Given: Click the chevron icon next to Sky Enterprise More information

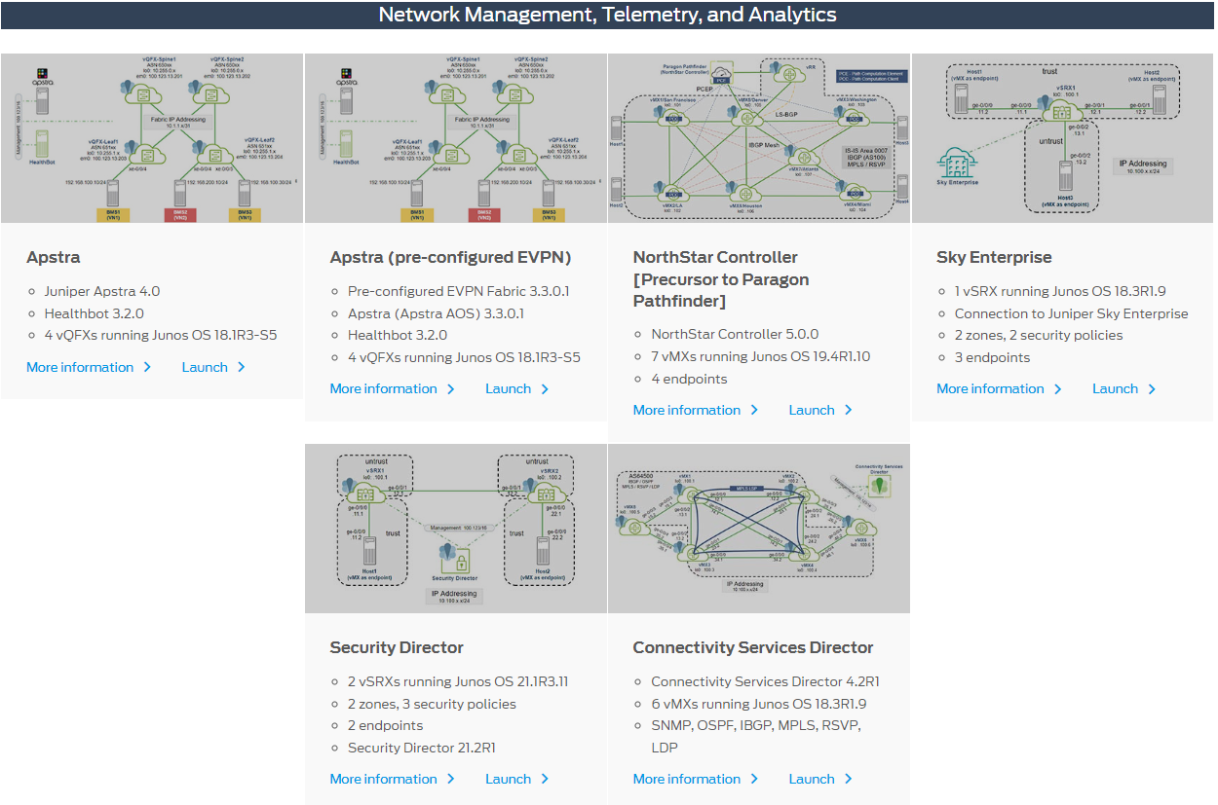Looking at the screenshot, I should (x=1058, y=388).
